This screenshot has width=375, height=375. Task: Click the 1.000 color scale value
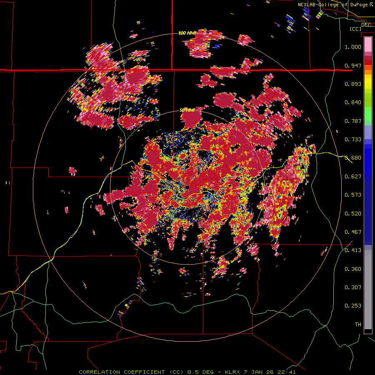point(353,47)
